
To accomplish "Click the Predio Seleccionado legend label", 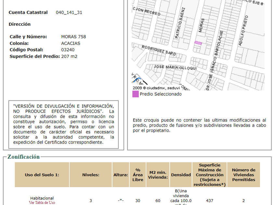I will (x=161, y=94).
